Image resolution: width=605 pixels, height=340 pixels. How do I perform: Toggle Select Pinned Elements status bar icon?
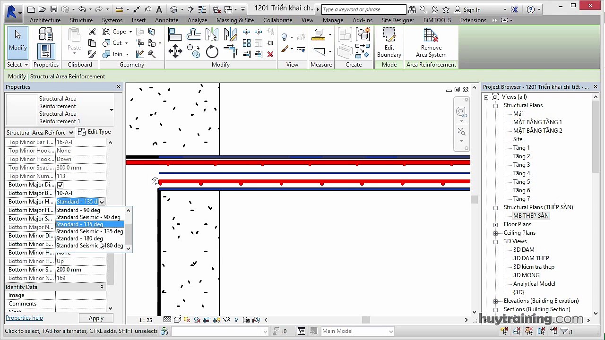click(x=528, y=331)
